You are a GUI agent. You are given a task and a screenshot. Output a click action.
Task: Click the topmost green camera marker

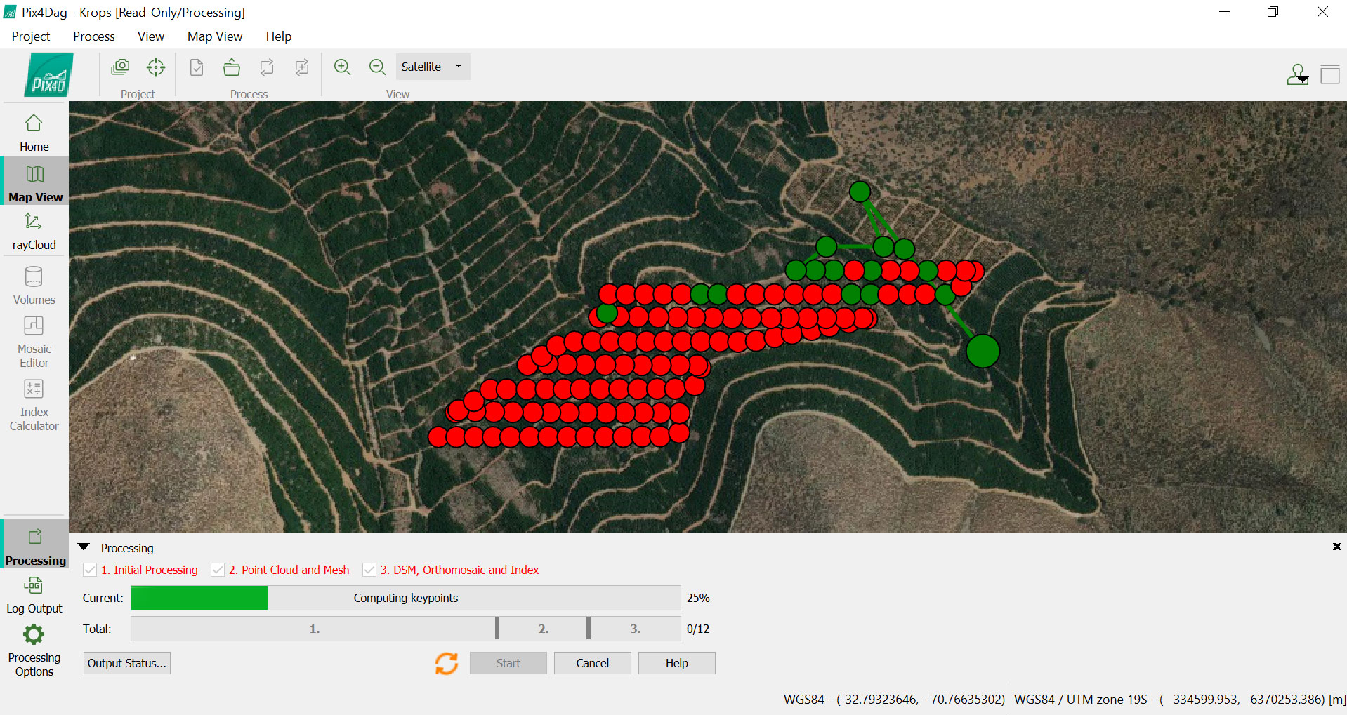[860, 192]
